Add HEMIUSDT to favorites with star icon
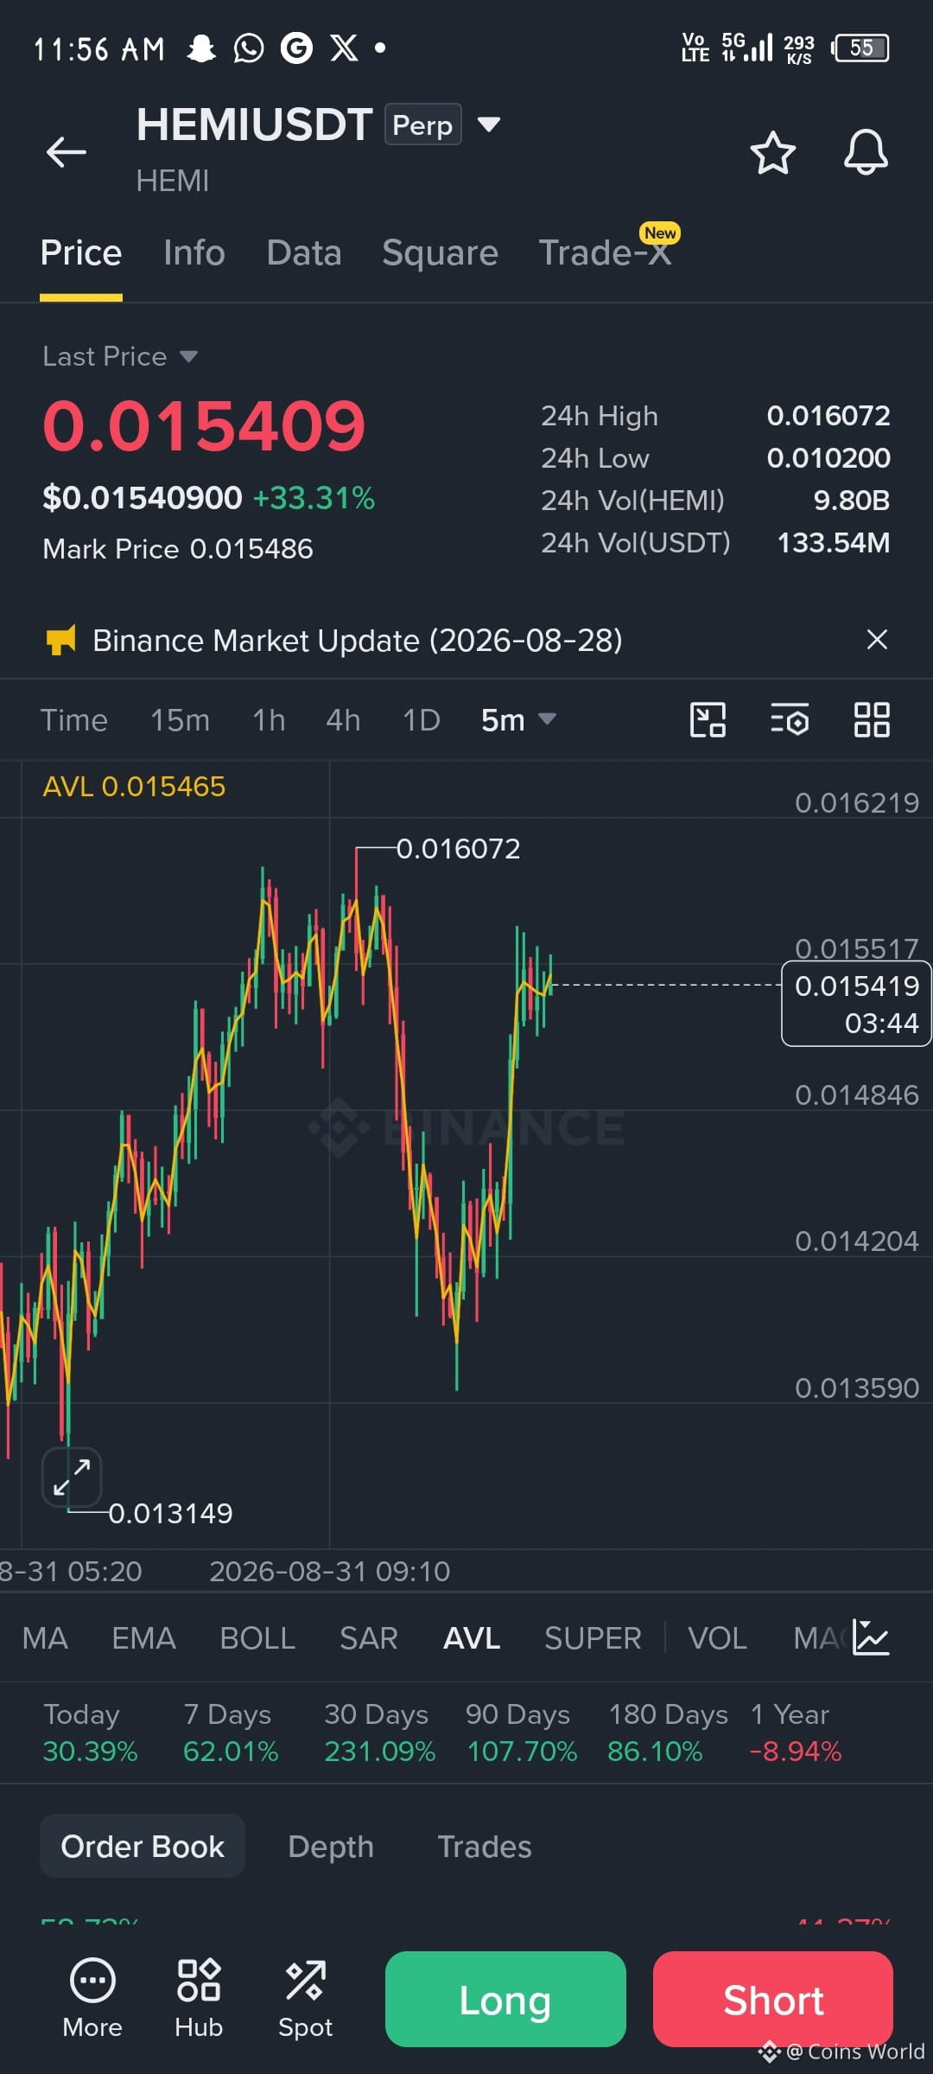The height and width of the screenshot is (2074, 933). 772,153
